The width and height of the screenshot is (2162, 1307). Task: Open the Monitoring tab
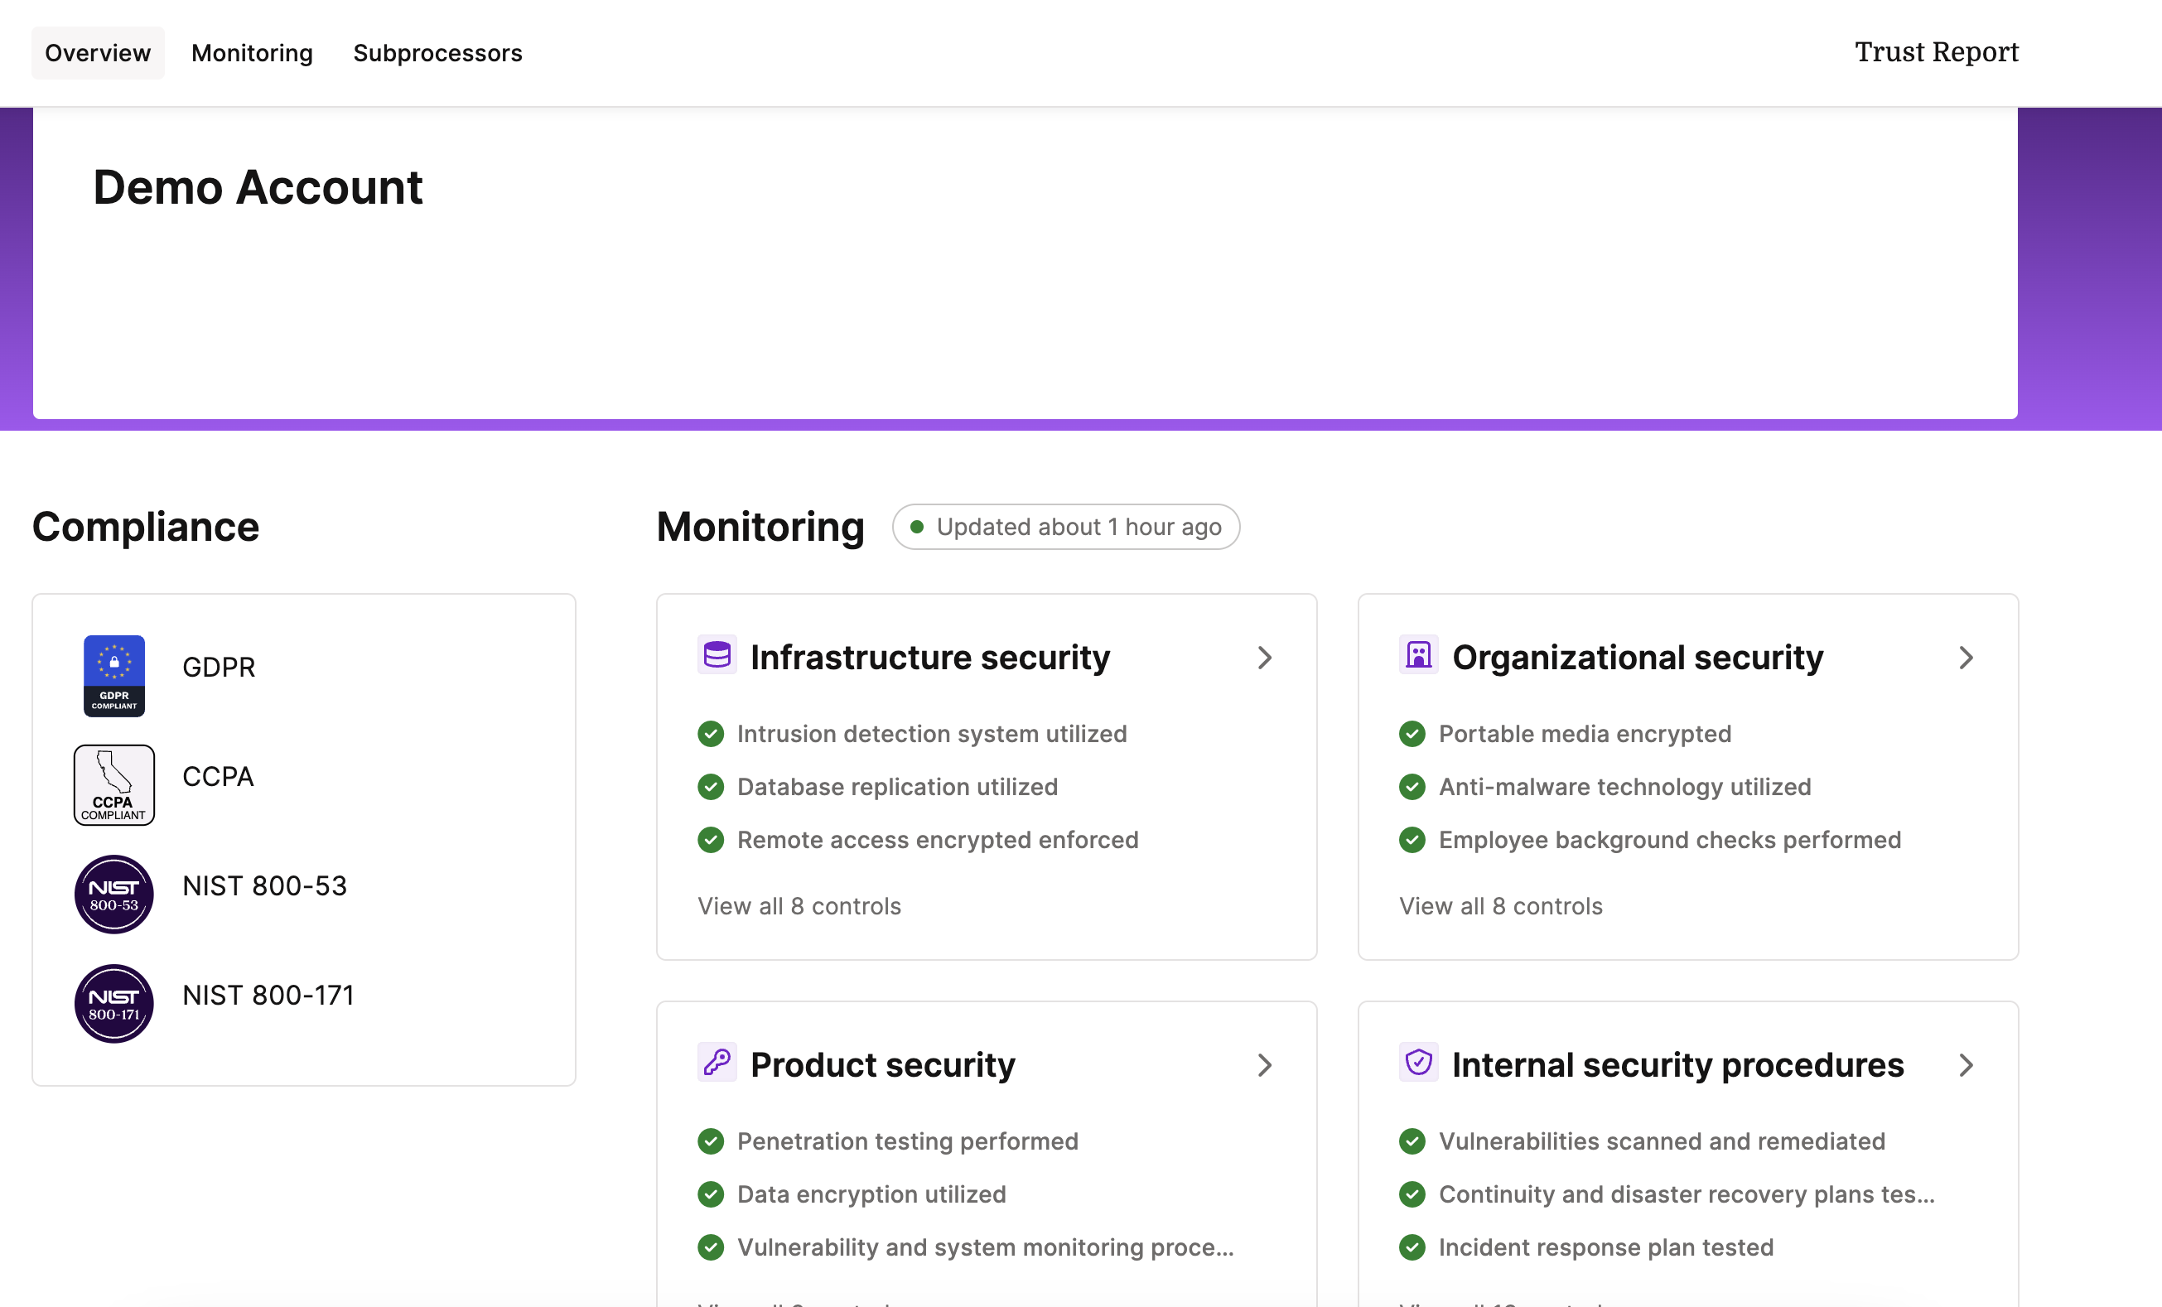click(252, 53)
